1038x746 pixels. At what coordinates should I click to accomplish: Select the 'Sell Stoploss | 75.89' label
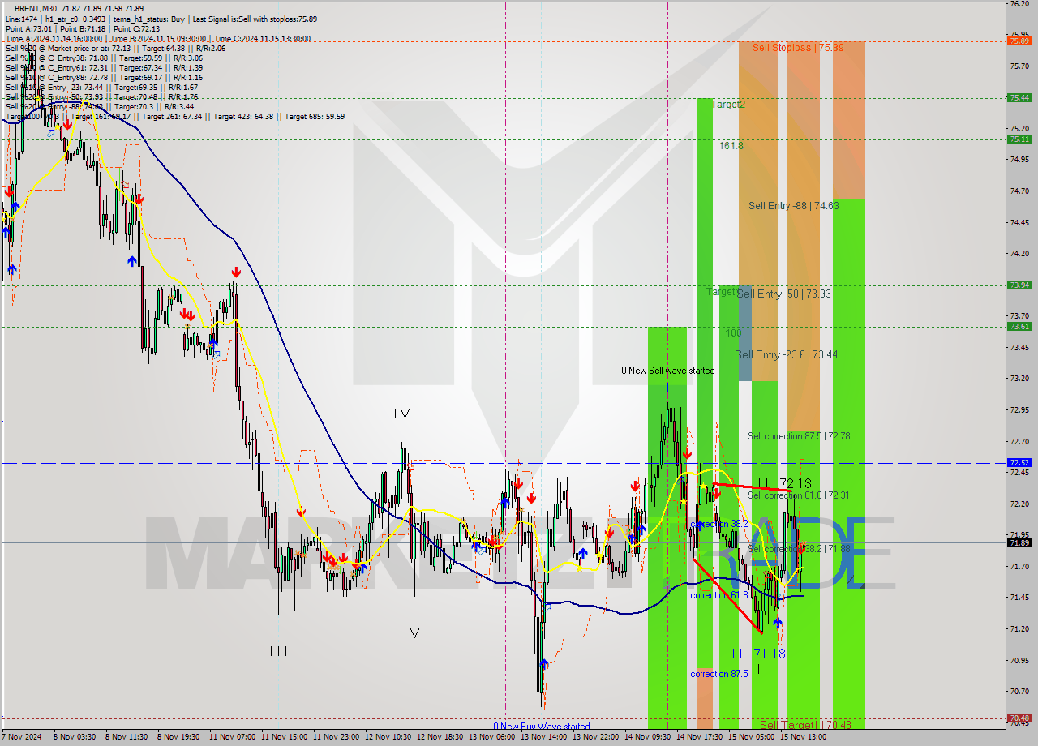pyautogui.click(x=798, y=48)
